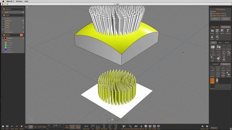Open Options gear icon
This screenshot has height=130, width=232.
point(202,127)
